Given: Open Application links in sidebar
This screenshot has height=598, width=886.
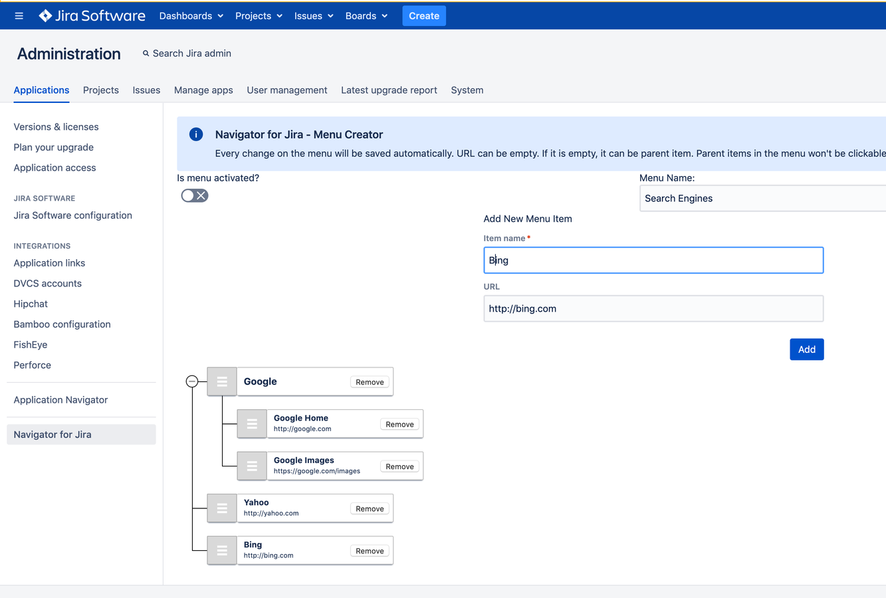Looking at the screenshot, I should point(49,263).
